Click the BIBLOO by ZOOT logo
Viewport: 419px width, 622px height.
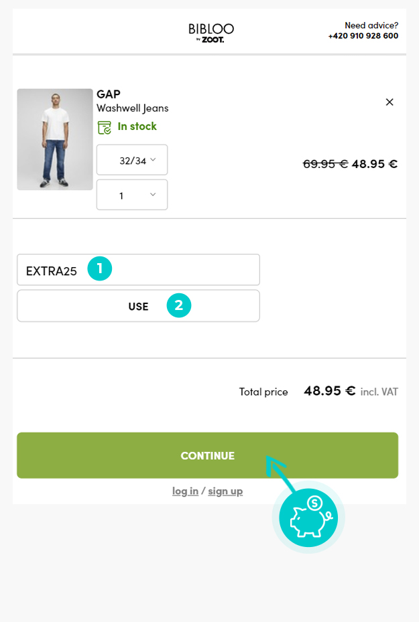click(211, 31)
